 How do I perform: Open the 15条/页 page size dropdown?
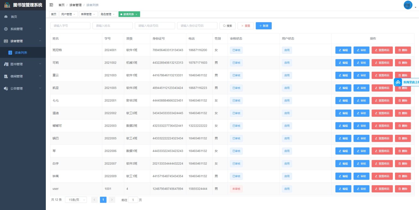pos(76,200)
